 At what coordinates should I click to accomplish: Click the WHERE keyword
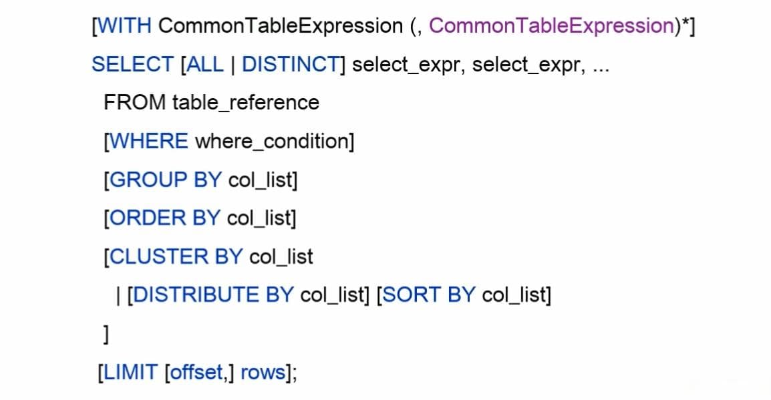pyautogui.click(x=148, y=142)
